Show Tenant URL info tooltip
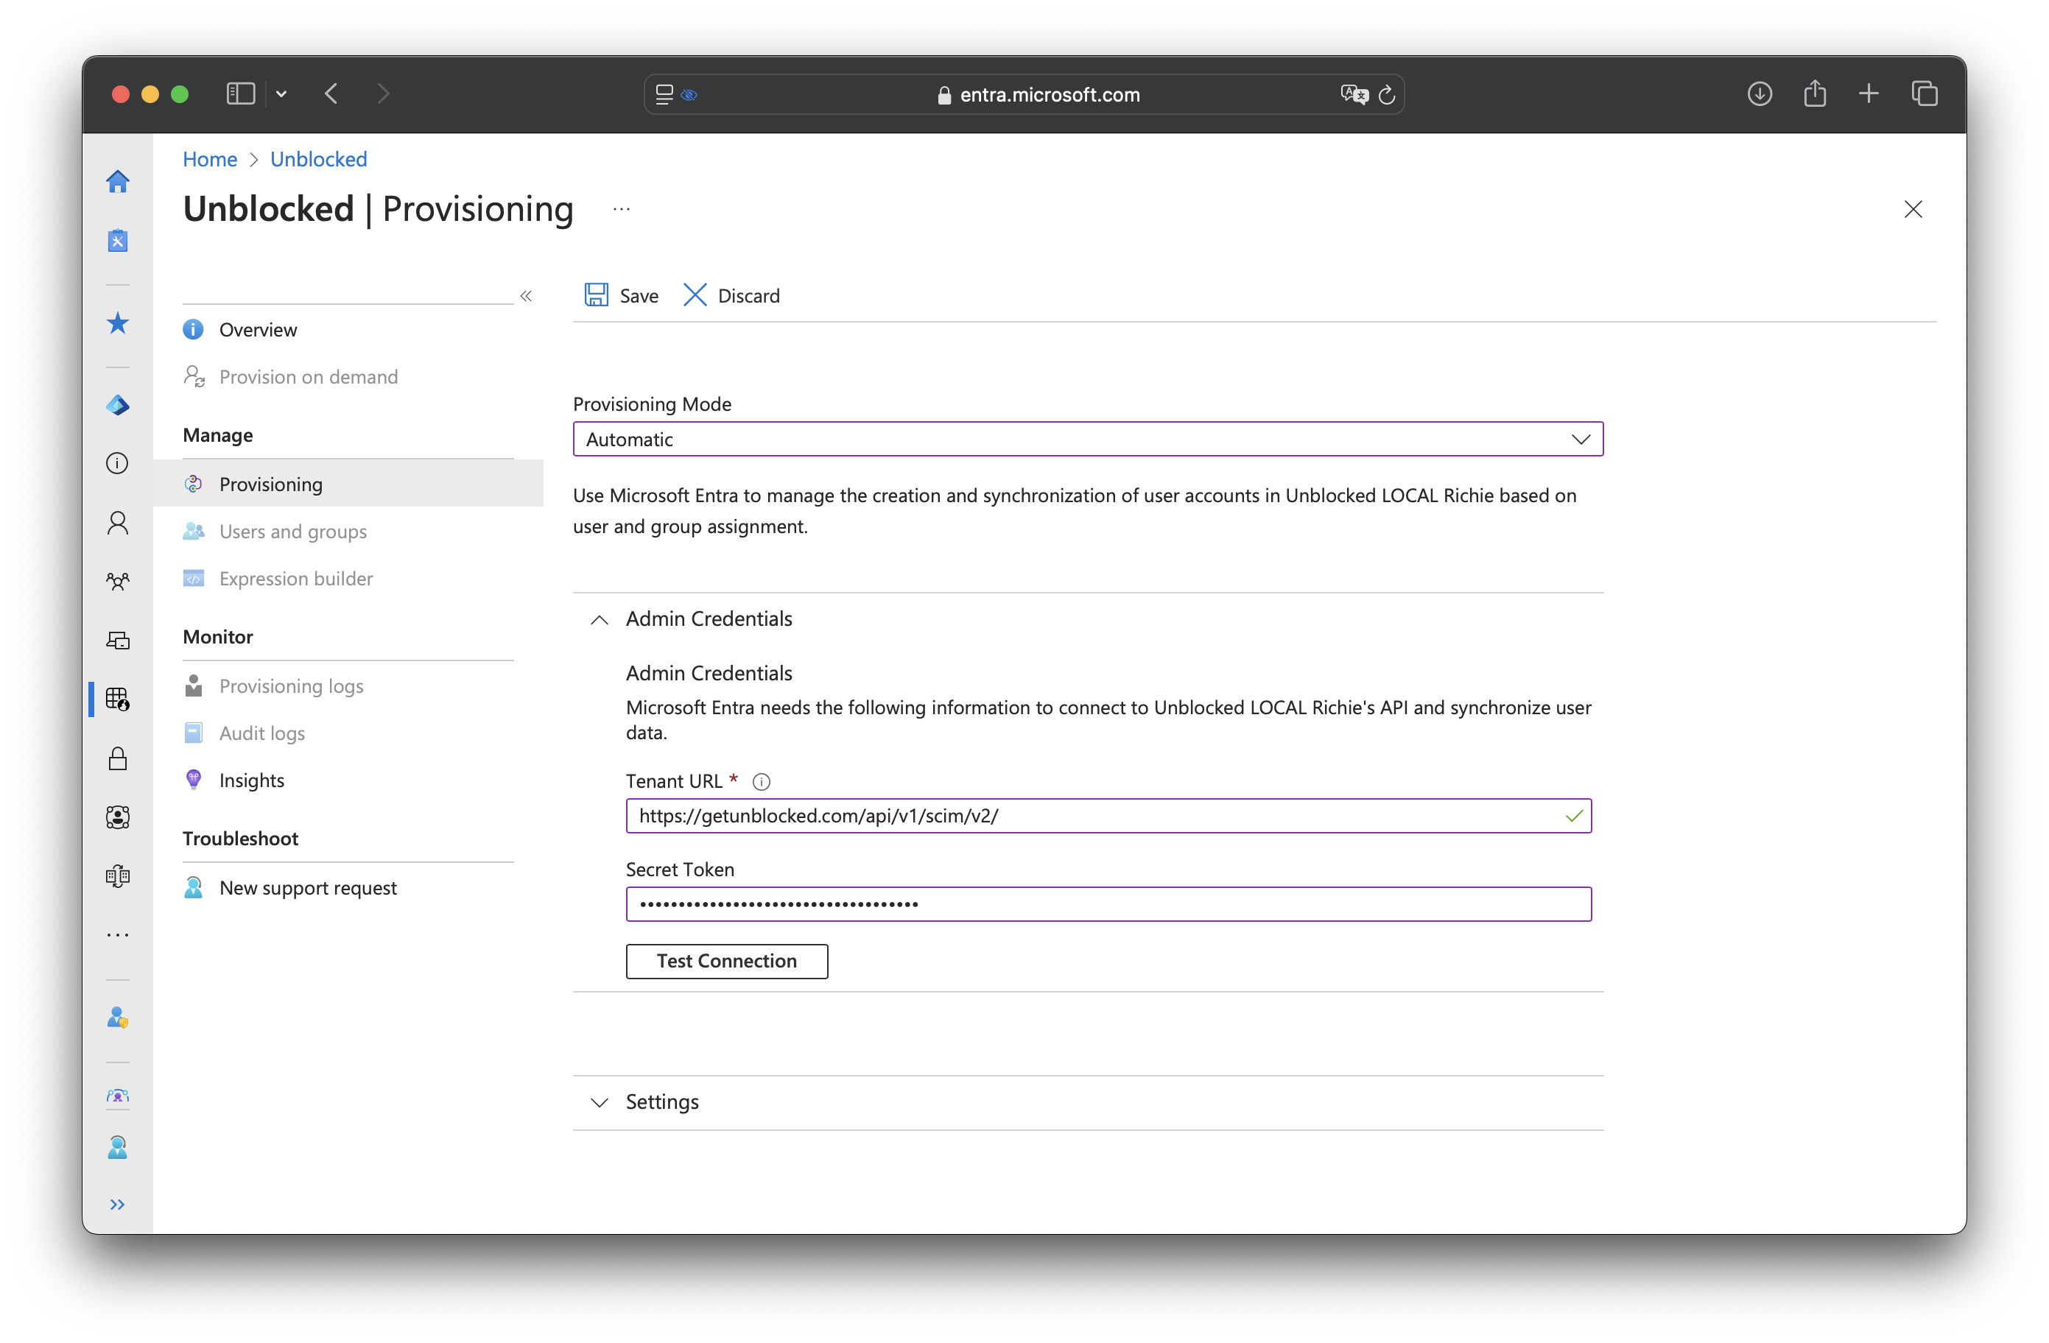This screenshot has height=1343, width=2049. [x=761, y=782]
